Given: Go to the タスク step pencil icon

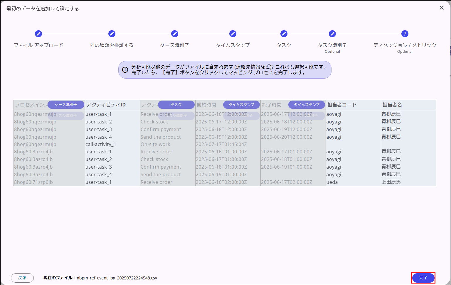Looking at the screenshot, I should pyautogui.click(x=284, y=34).
